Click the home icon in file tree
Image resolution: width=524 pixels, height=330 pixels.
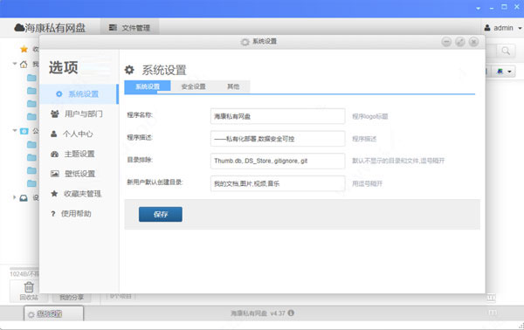24,64
